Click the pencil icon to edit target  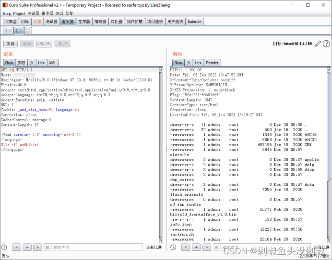tap(318, 44)
